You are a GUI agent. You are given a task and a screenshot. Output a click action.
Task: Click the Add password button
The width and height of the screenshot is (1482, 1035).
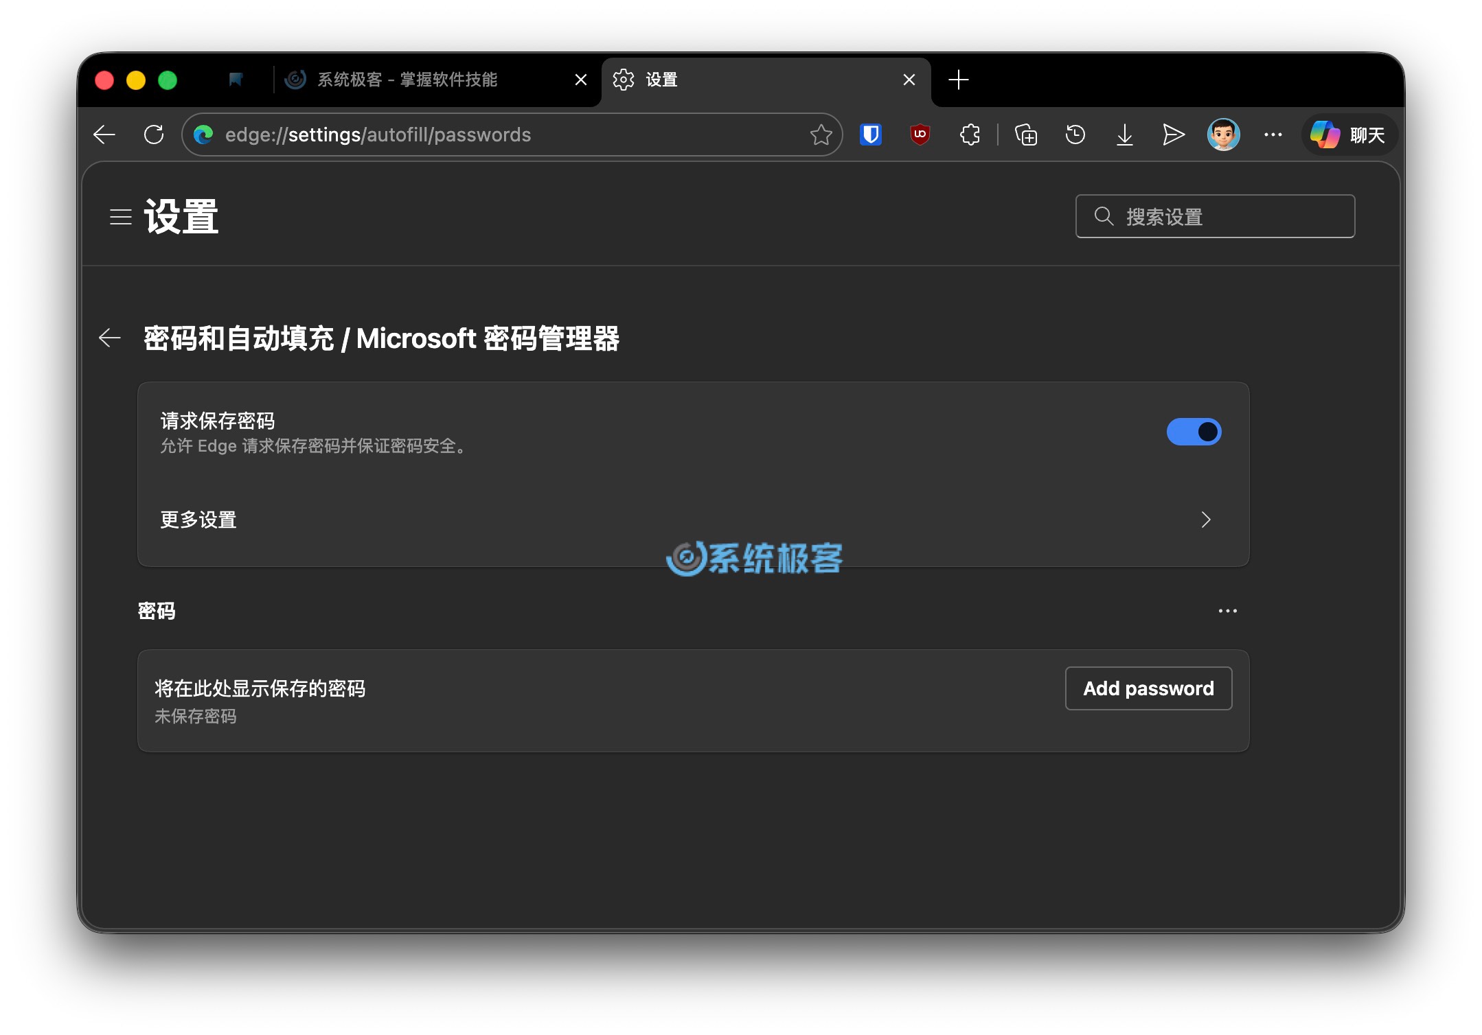pyautogui.click(x=1148, y=688)
